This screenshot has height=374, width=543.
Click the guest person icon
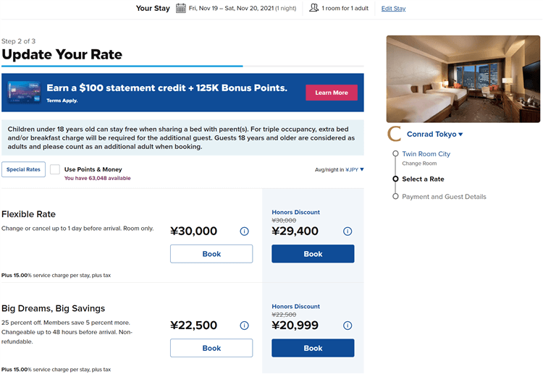click(x=313, y=8)
